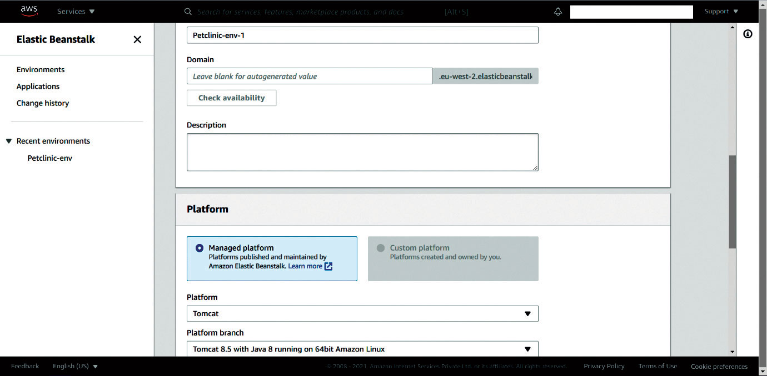Image resolution: width=767 pixels, height=376 pixels.
Task: Click the Check availability button
Action: (x=231, y=98)
